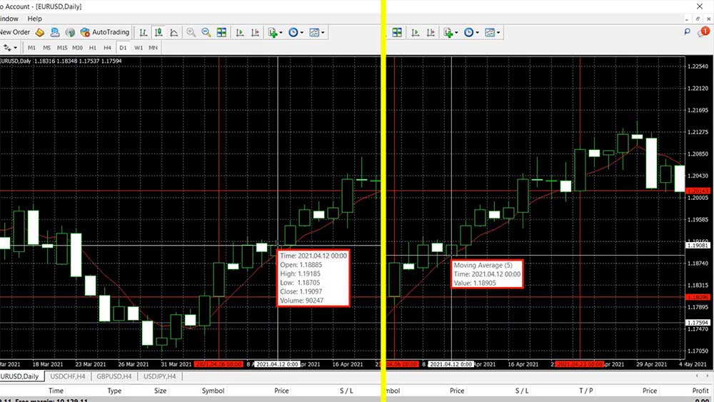
Task: Expand the Periods dropdown arrow in the right panel
Action: tap(477, 33)
